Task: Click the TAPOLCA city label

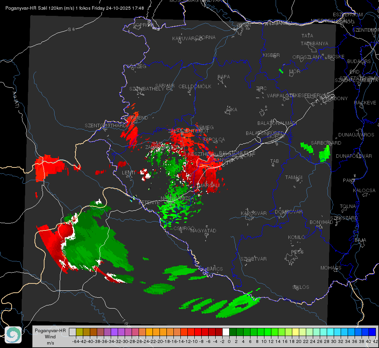Action: 214,140
